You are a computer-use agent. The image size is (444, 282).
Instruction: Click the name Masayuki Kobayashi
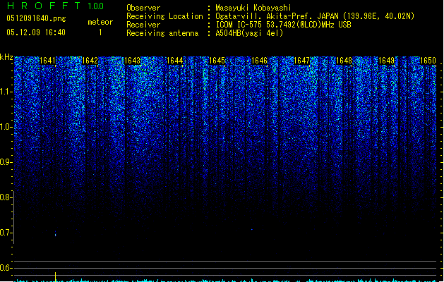click(x=253, y=8)
